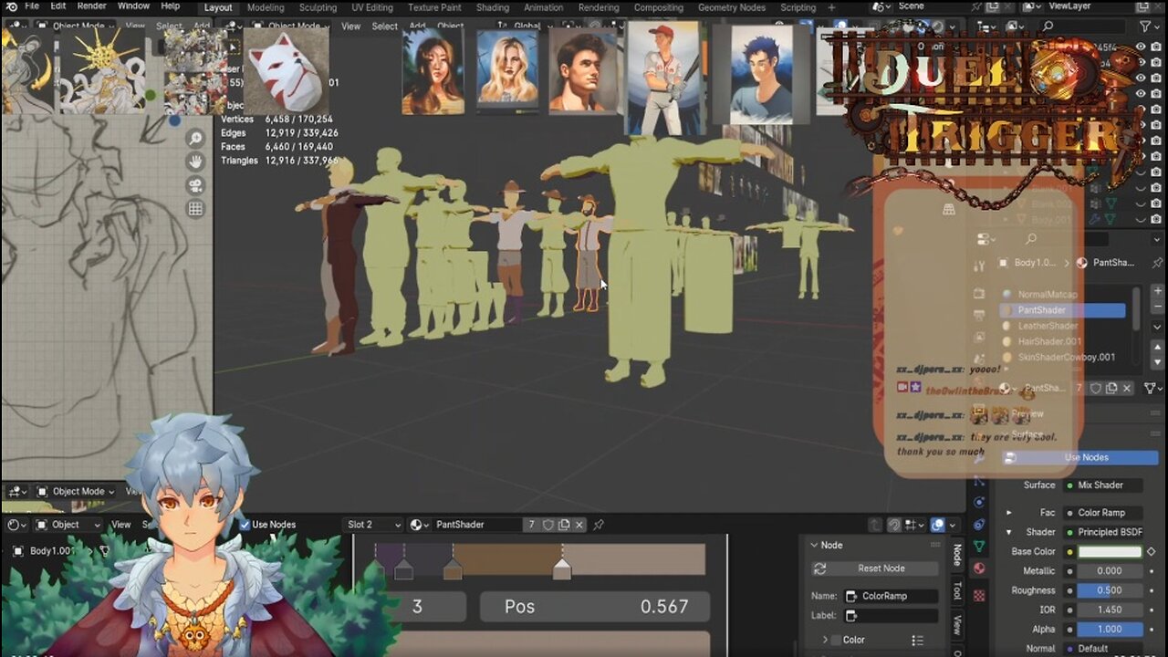Open the viewport View menu

coord(351,26)
